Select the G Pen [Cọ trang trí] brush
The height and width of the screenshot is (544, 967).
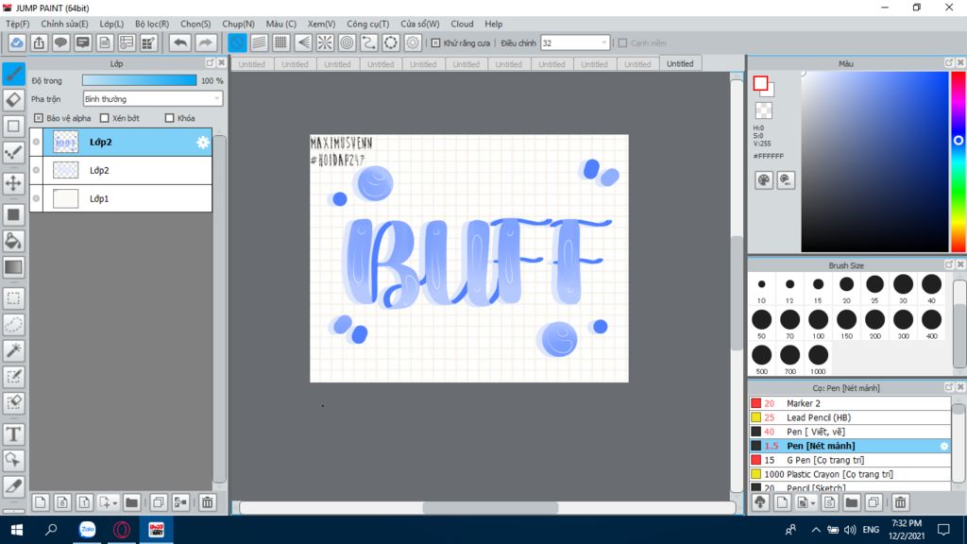pyautogui.click(x=850, y=460)
